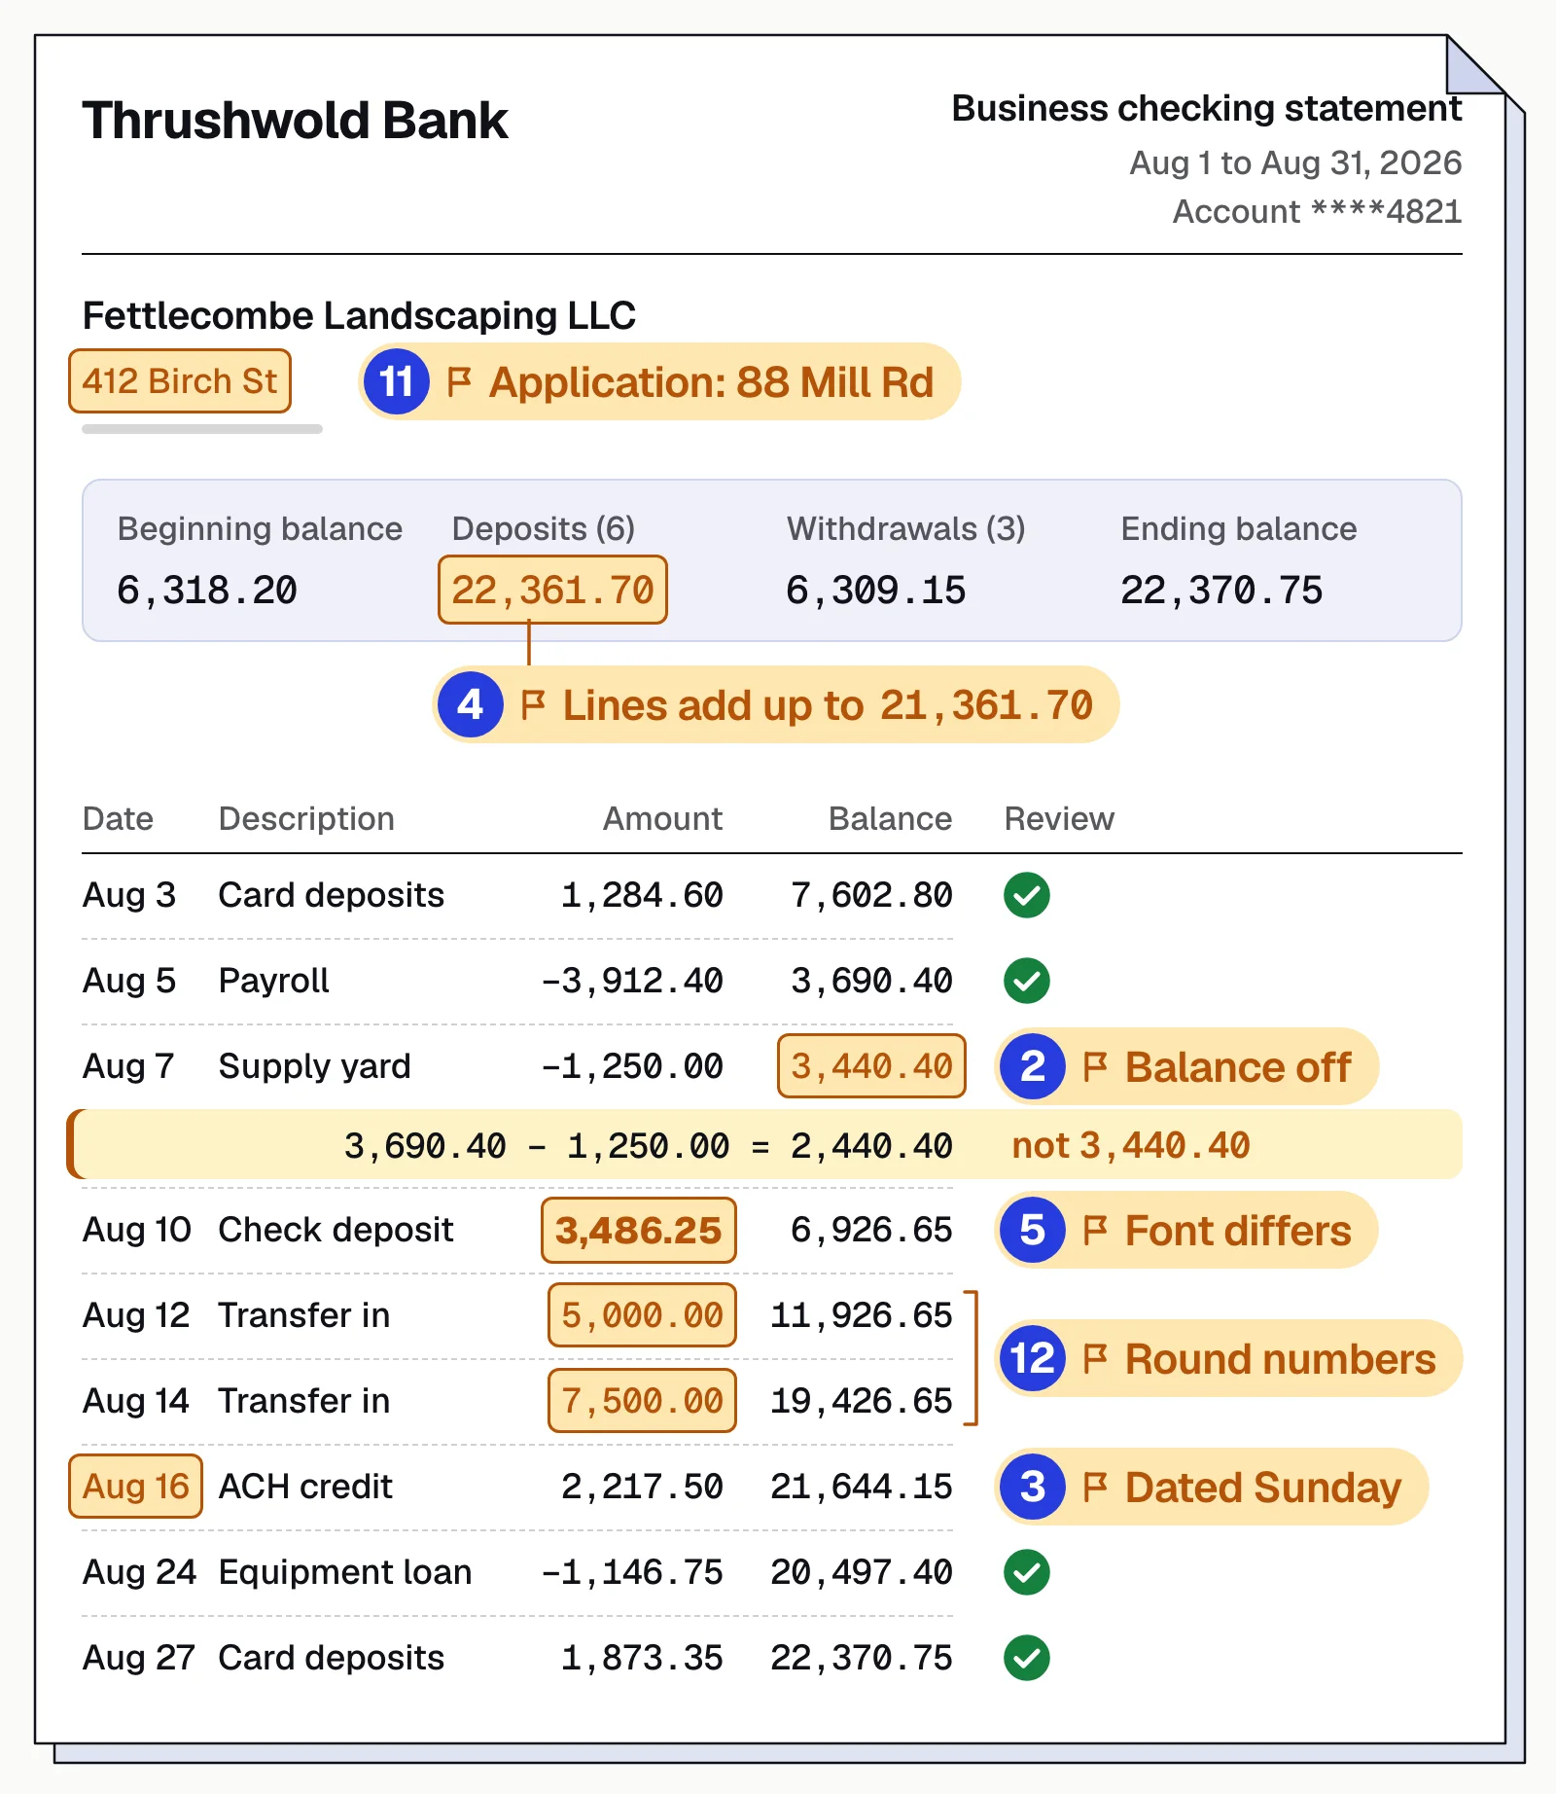
Task: Click the Fettlecombe Landscaping LLC name
Action: [x=359, y=315]
